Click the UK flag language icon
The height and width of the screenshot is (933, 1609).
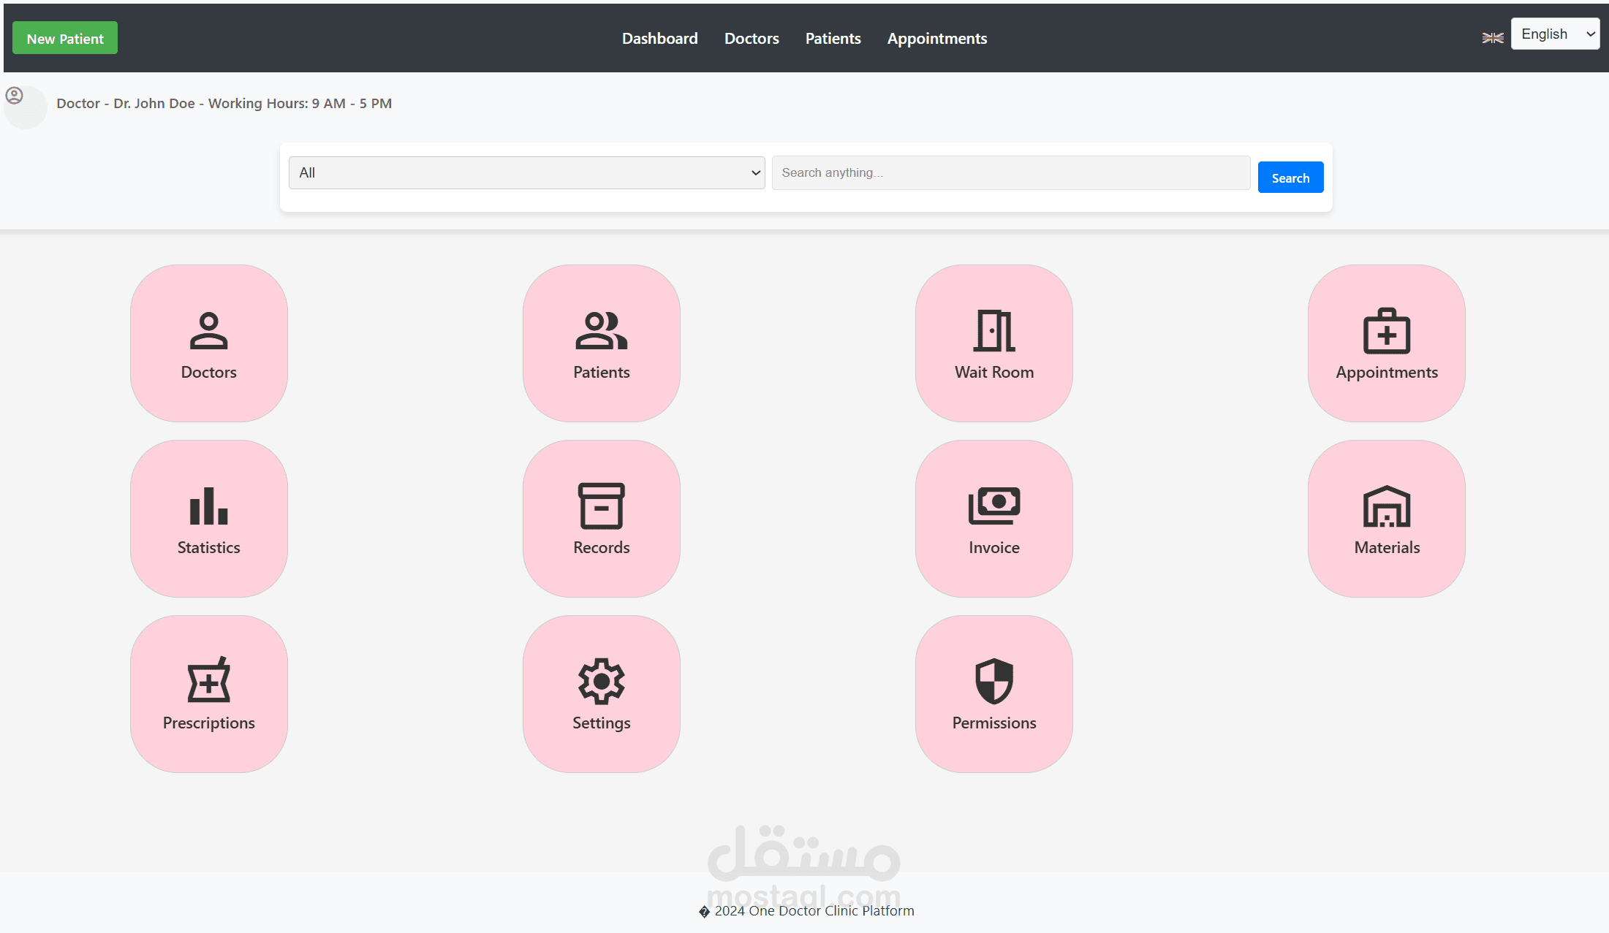click(1493, 38)
